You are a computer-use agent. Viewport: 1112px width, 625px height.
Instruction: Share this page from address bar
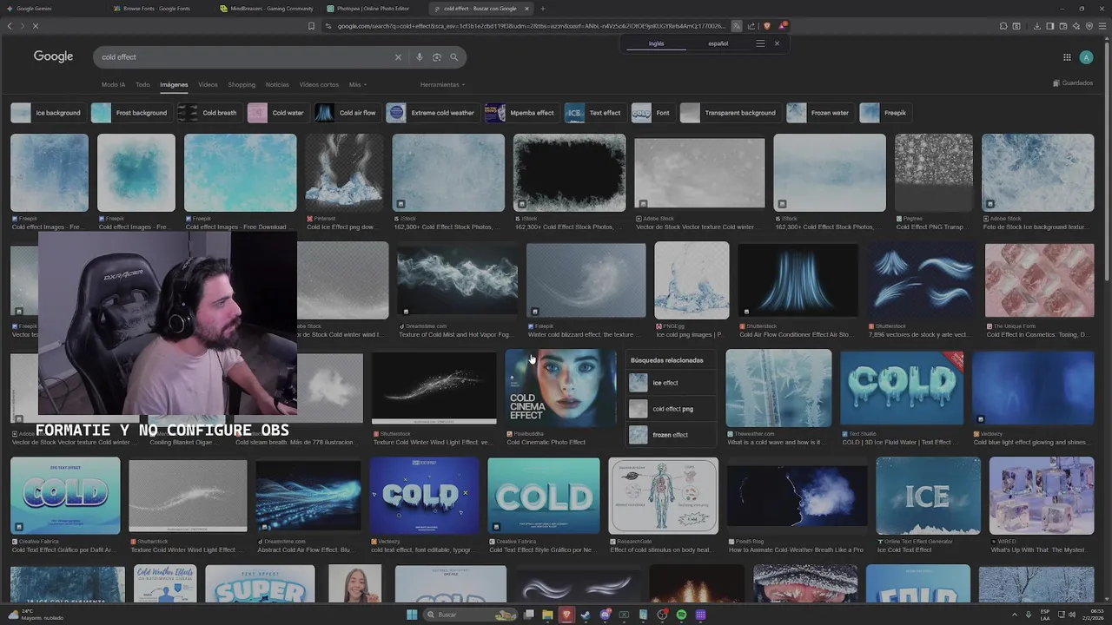(x=751, y=26)
